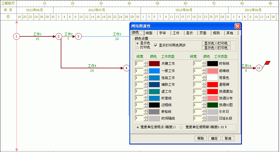Increase line width for 关键工作
Screen dimensions: 280x152
(146, 62)
